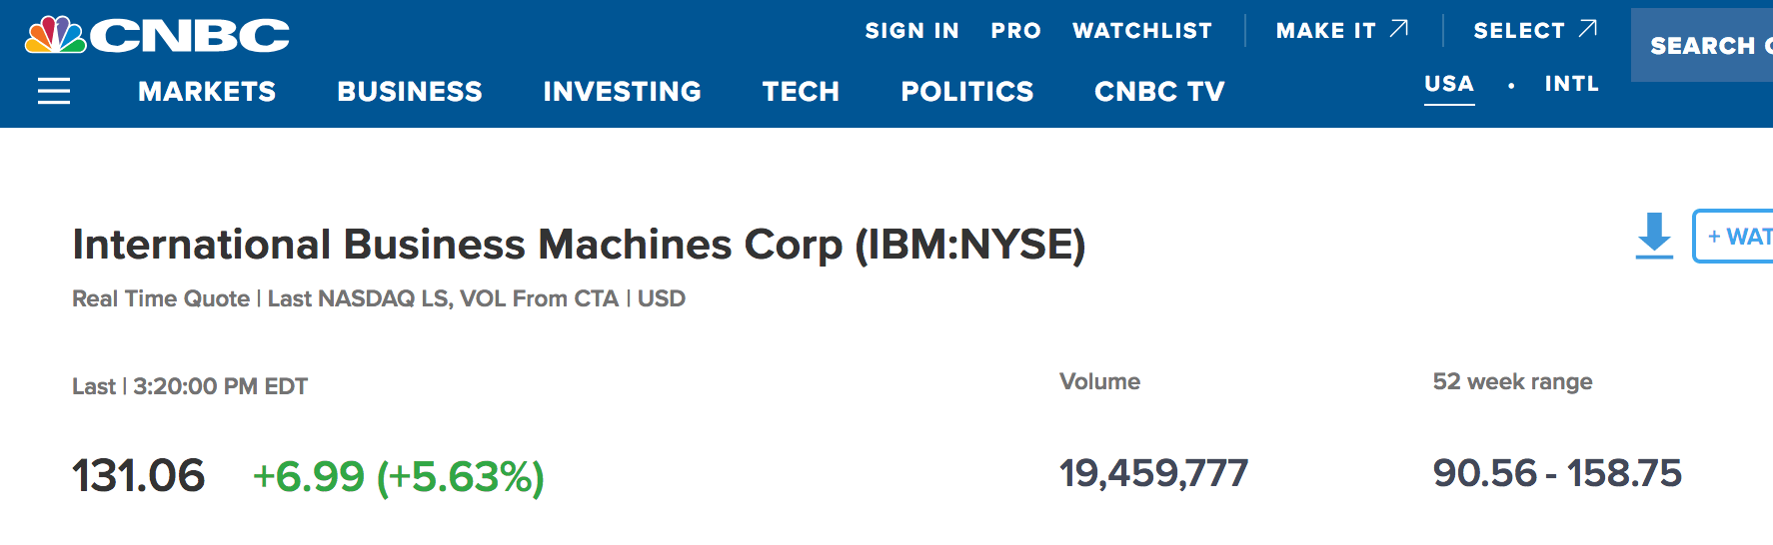Click the IBM company name heading
This screenshot has height=545, width=1773.
[x=579, y=245]
